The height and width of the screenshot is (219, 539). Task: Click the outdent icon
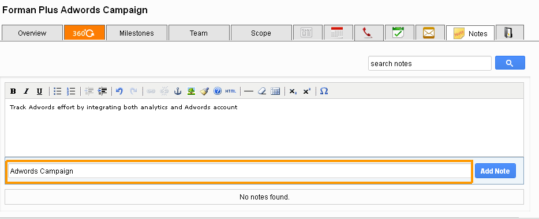tap(89, 91)
